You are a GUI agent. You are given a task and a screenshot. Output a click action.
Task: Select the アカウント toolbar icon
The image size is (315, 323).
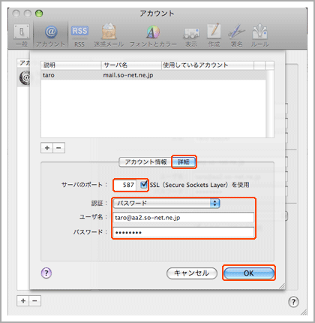[51, 35]
